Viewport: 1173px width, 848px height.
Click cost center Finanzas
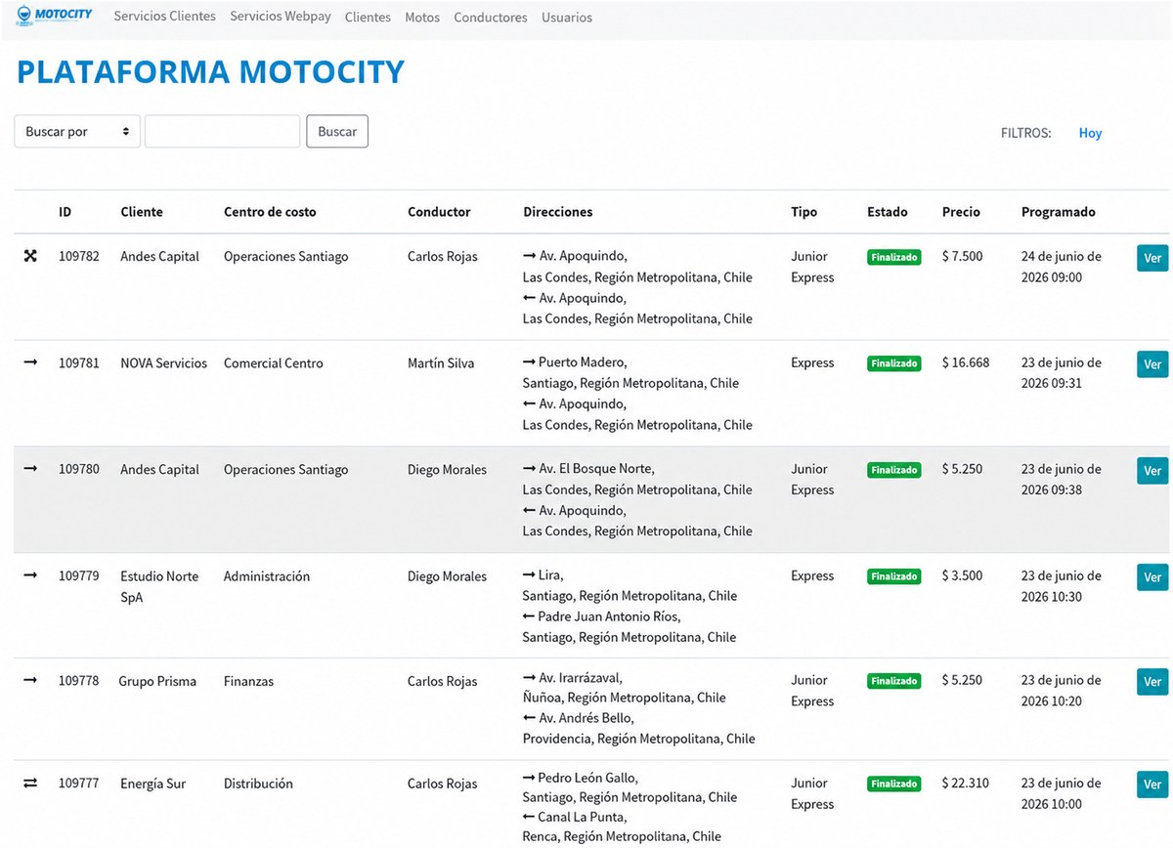(x=248, y=681)
